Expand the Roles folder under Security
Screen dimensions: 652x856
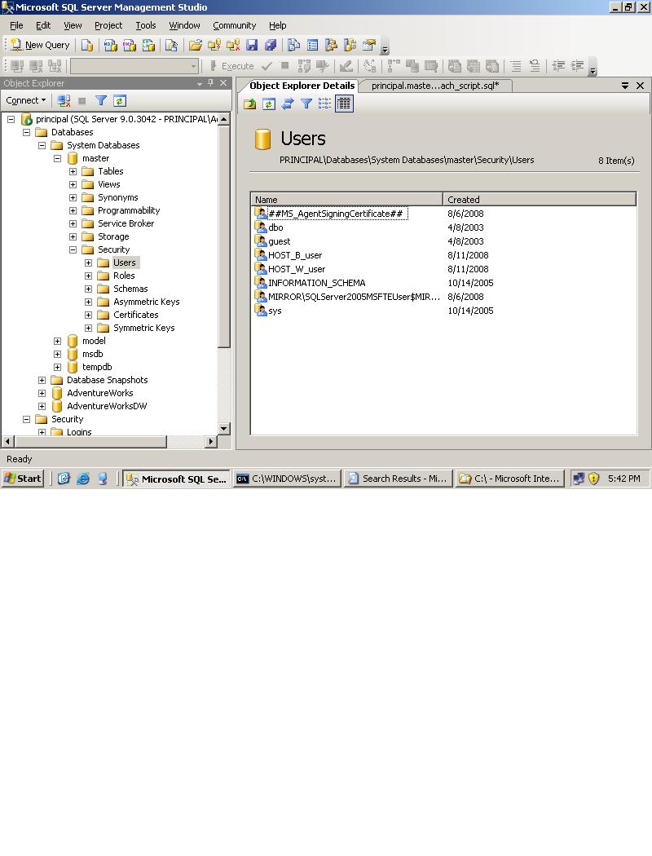pyautogui.click(x=88, y=276)
